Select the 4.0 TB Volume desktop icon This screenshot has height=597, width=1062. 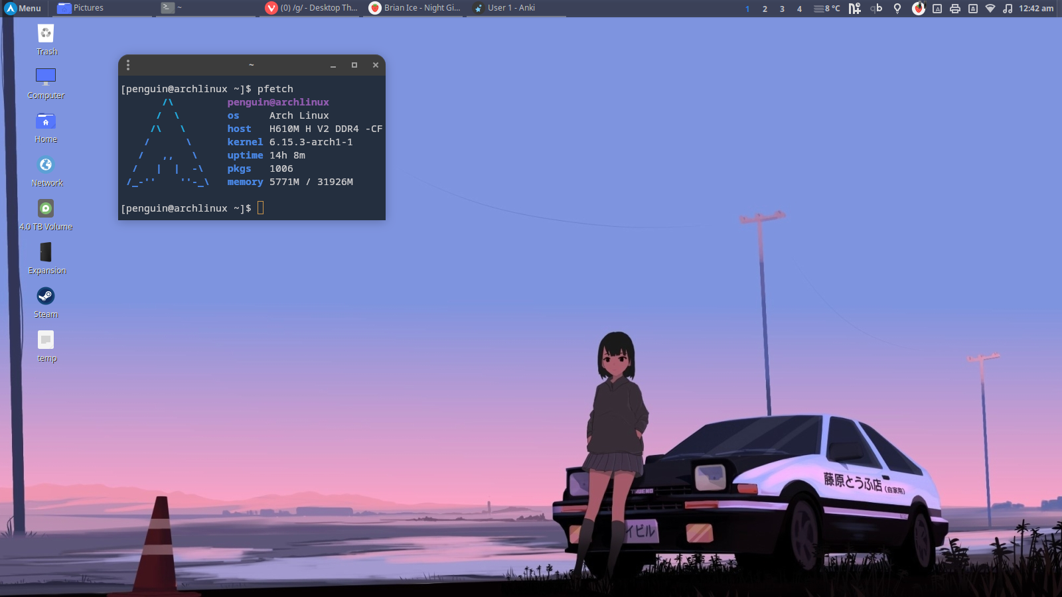click(x=46, y=215)
